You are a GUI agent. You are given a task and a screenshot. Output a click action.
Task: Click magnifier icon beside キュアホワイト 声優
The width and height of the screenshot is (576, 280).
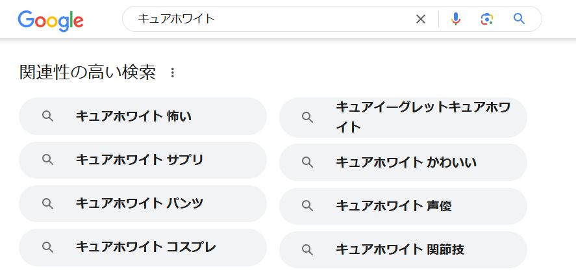pos(308,206)
